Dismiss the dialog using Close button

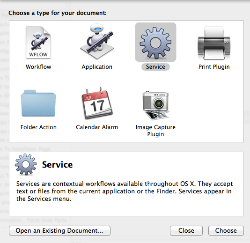[186, 230]
